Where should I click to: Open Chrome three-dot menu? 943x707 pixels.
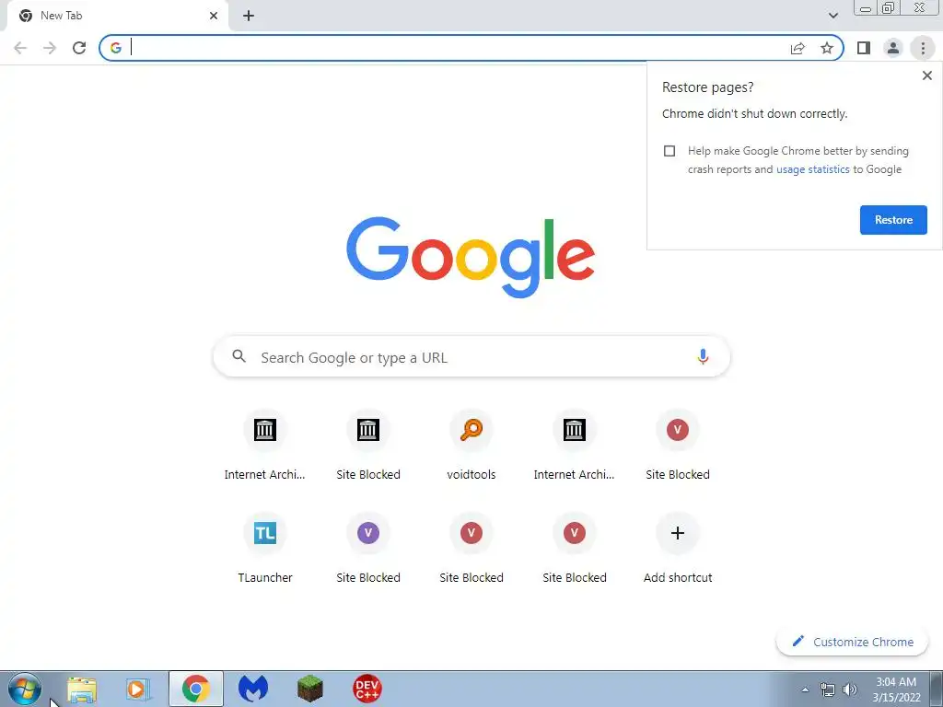click(x=923, y=48)
